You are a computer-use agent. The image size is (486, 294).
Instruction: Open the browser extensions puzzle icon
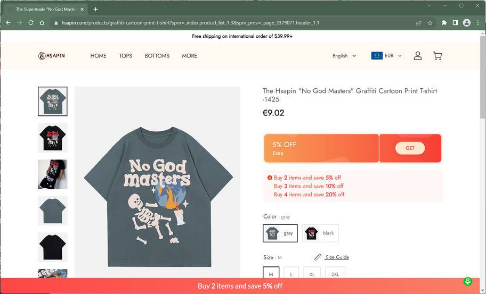[x=444, y=23]
